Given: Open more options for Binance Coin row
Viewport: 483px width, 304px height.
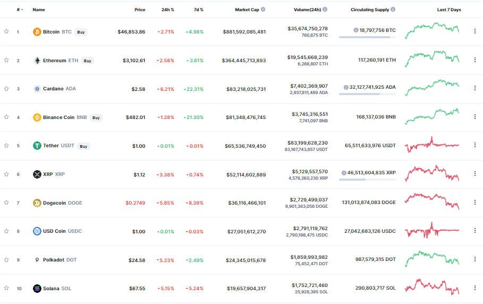Looking at the screenshot, I should click(x=475, y=117).
